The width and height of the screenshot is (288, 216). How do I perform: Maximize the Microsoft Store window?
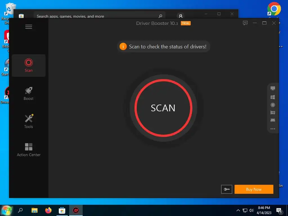coord(219,14)
